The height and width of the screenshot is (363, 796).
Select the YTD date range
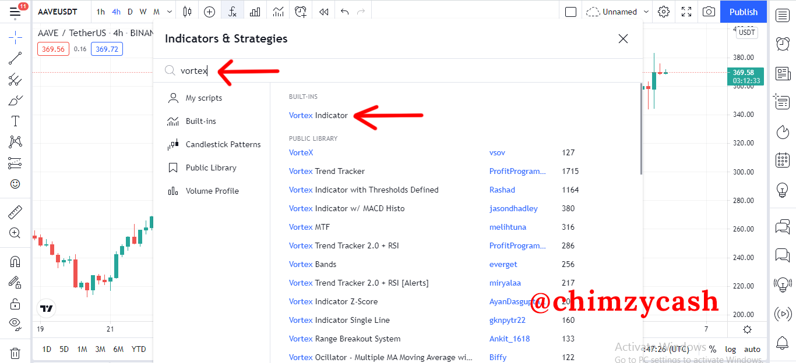[x=139, y=349]
